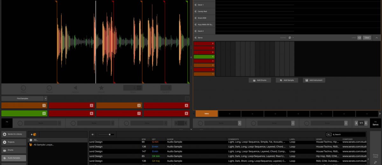Toggle the ALL search filter

(x=329, y=135)
